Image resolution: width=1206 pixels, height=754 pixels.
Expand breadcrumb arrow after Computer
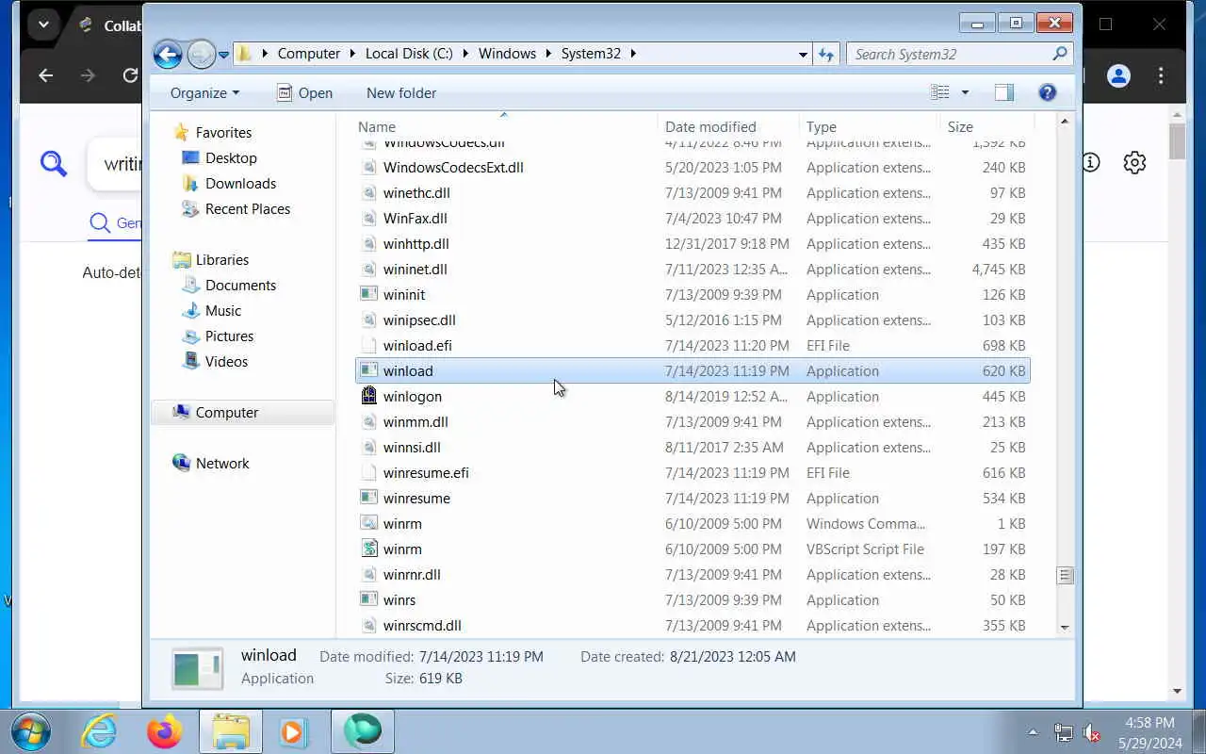pyautogui.click(x=352, y=54)
